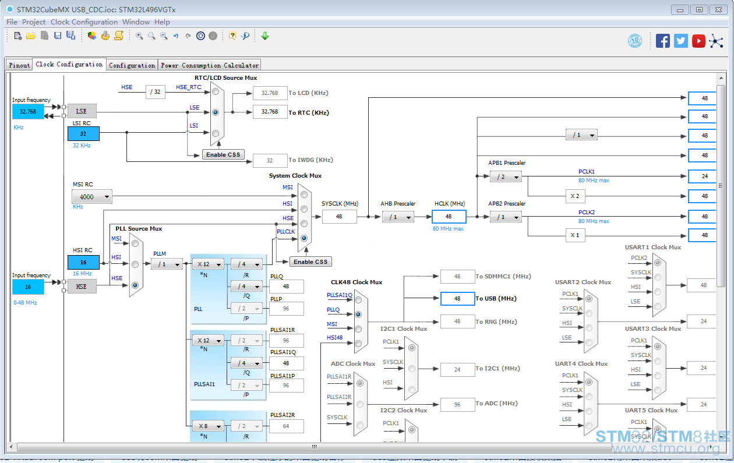Select PCLK2 in USART1 Clock Mux
734x463 pixels.
click(x=658, y=263)
